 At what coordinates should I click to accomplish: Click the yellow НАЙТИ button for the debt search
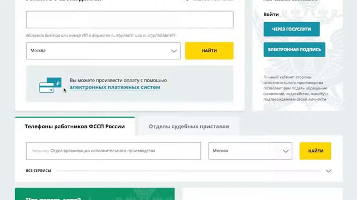209,51
